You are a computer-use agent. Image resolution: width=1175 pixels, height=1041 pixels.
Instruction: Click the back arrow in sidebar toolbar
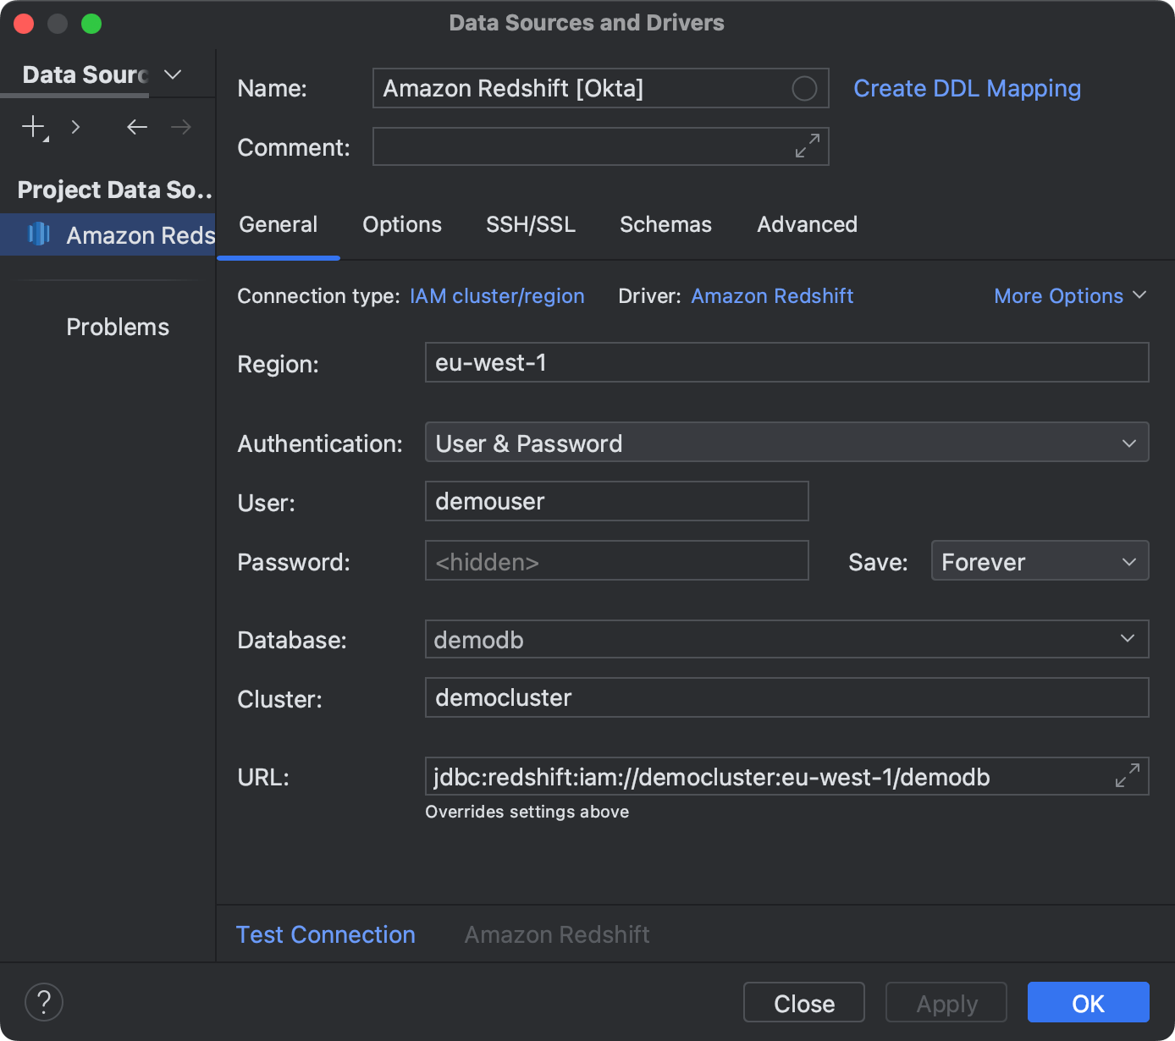[x=137, y=127]
